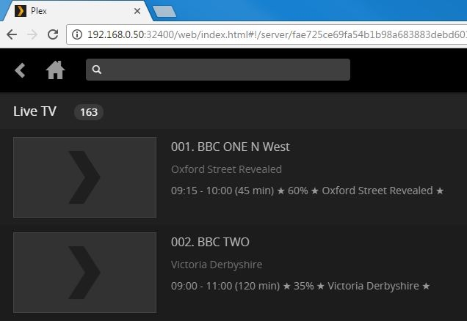Open BBC ONE N West channel thumbnail

(x=85, y=177)
